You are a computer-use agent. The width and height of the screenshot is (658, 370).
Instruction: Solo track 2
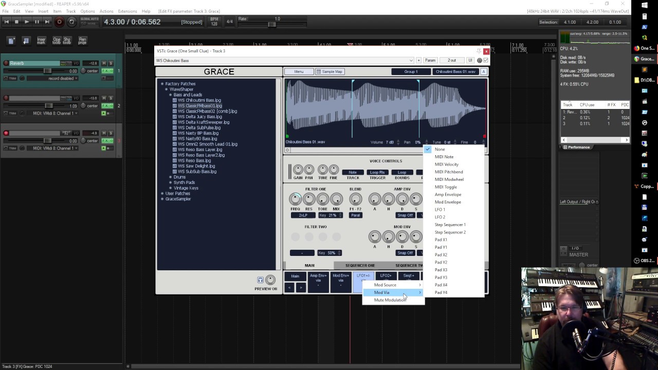pos(110,98)
